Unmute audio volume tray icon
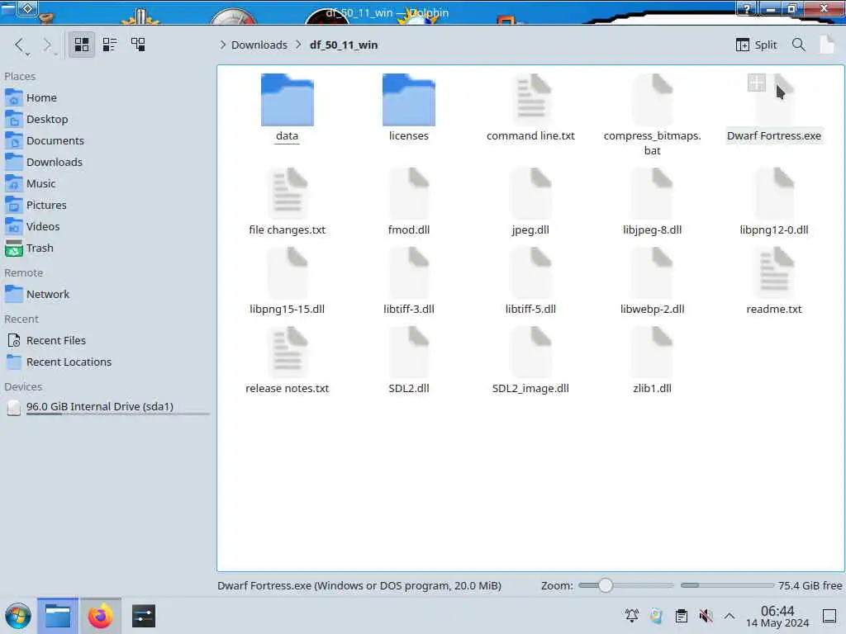The width and height of the screenshot is (846, 634). point(706,616)
